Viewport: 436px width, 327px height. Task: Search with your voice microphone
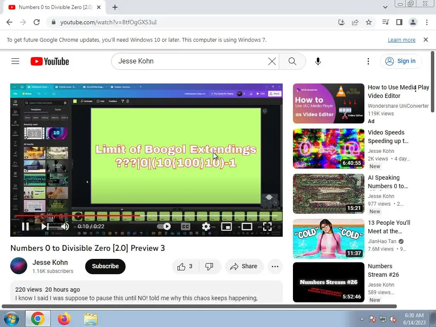(x=318, y=61)
